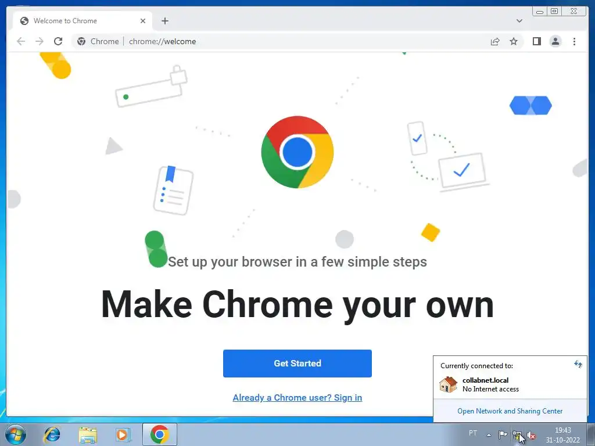Select the Welcome to Chrome tab
595x446 pixels.
pyautogui.click(x=83, y=21)
